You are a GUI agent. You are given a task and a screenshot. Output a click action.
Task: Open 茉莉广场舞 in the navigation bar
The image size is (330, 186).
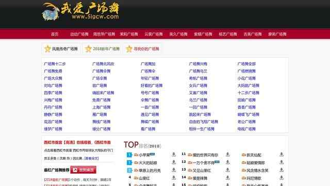pos(129,34)
